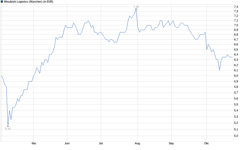Select the Juli label on the time axis
This screenshot has width=244, height=150.
click(101, 143)
